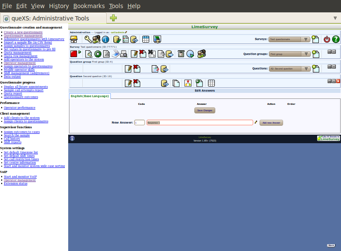The height and width of the screenshot is (251, 341).
Task: Click the pencil icon beside the answer field
Action: [256, 122]
